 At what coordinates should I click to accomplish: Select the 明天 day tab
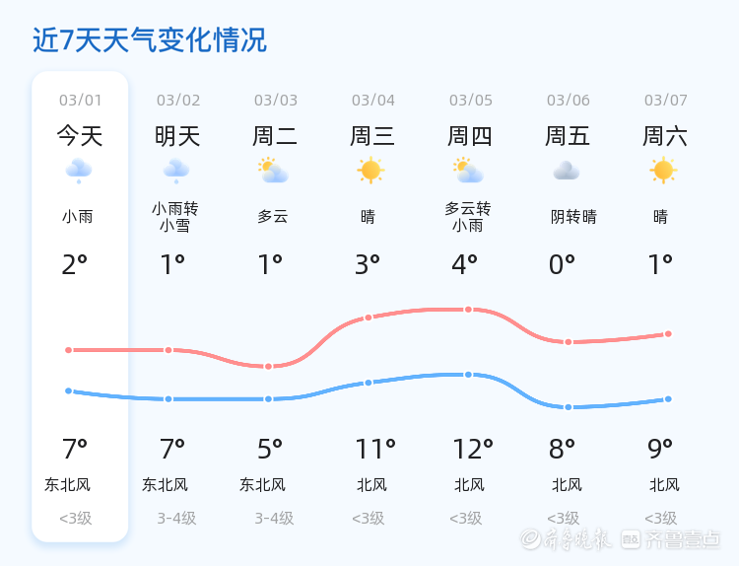[177, 136]
